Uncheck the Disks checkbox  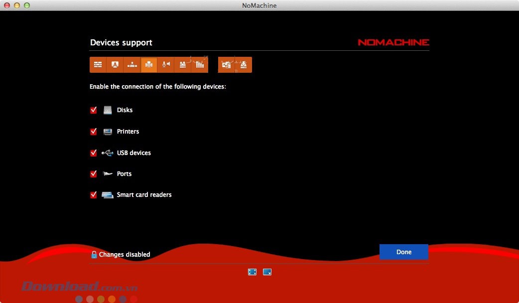(94, 110)
